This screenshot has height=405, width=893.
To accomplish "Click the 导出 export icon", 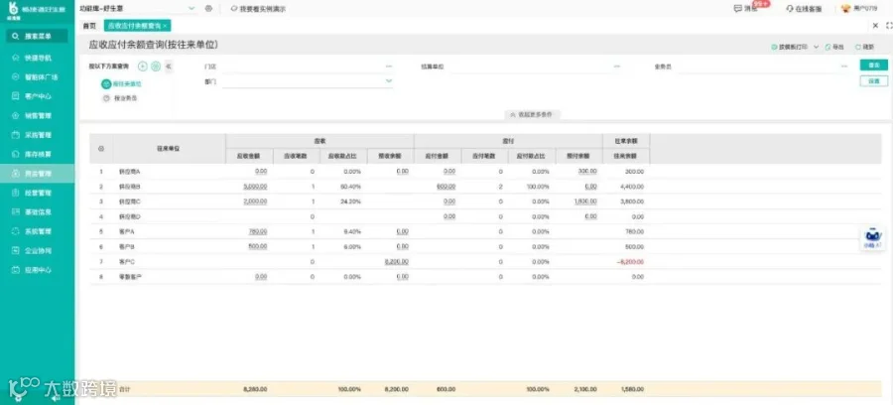I will click(828, 47).
